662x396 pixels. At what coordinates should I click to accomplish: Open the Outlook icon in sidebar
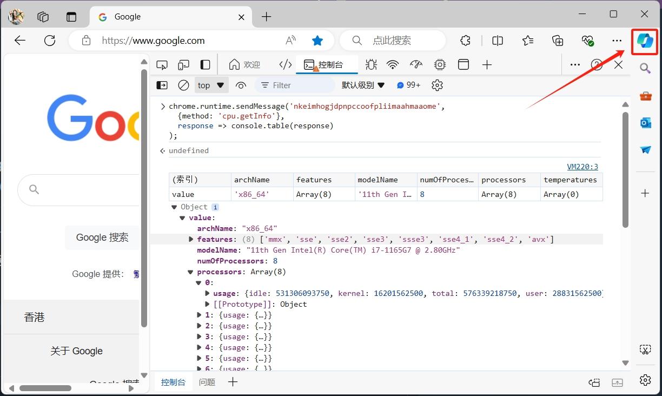click(x=645, y=123)
